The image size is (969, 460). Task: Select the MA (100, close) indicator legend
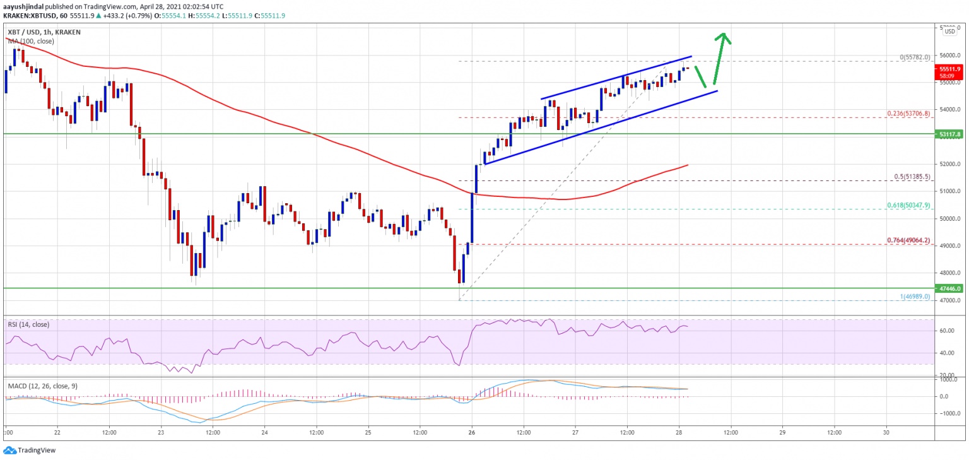point(30,41)
